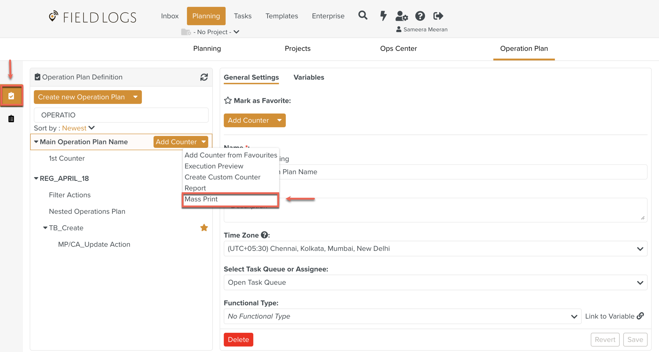Click the OPERATIO search input field
Screen dimensions: 659x352
coord(121,115)
